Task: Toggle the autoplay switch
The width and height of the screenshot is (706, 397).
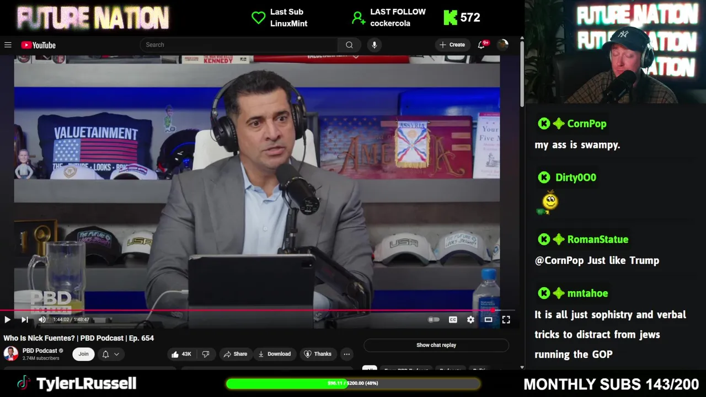Action: point(434,319)
